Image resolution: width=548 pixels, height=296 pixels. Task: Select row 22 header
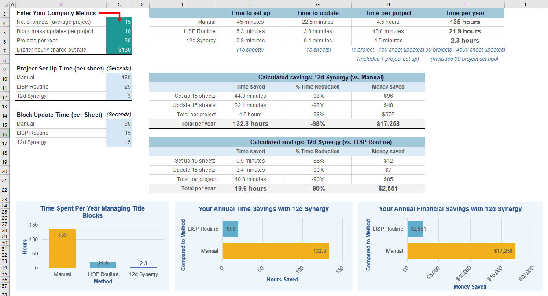tap(4, 190)
